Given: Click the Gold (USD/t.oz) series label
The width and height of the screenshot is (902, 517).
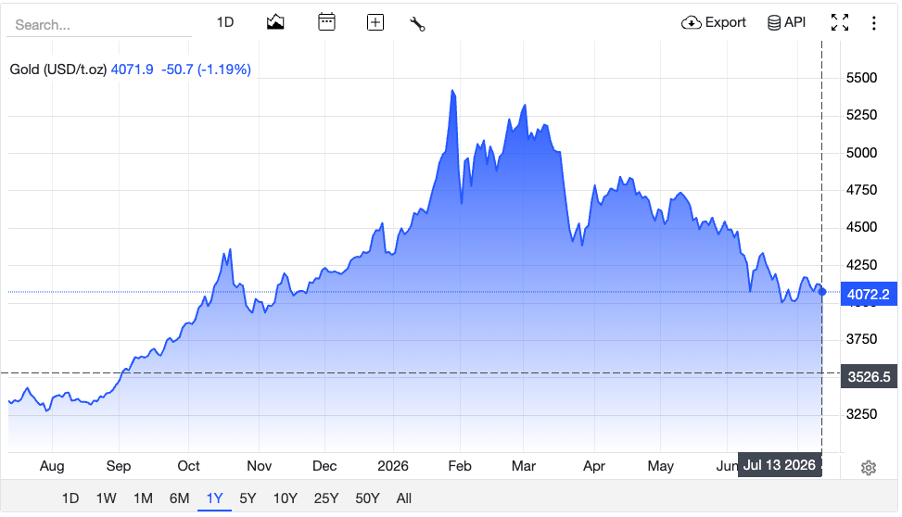Looking at the screenshot, I should click(x=58, y=69).
